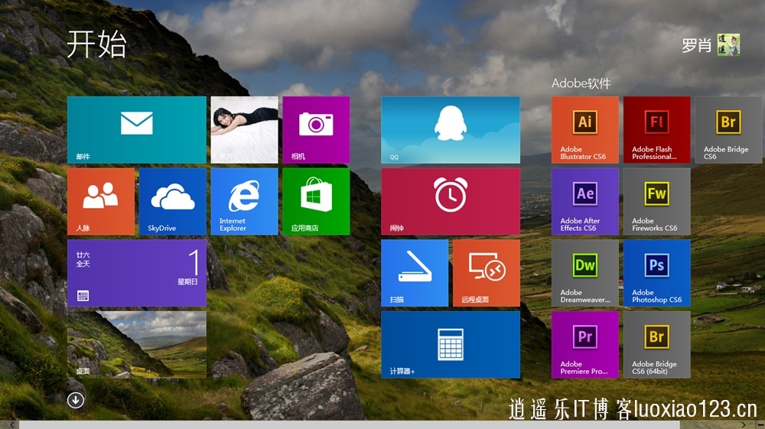The image size is (765, 429).
Task: Launch Adobe Fireworks CS6
Action: pos(656,201)
